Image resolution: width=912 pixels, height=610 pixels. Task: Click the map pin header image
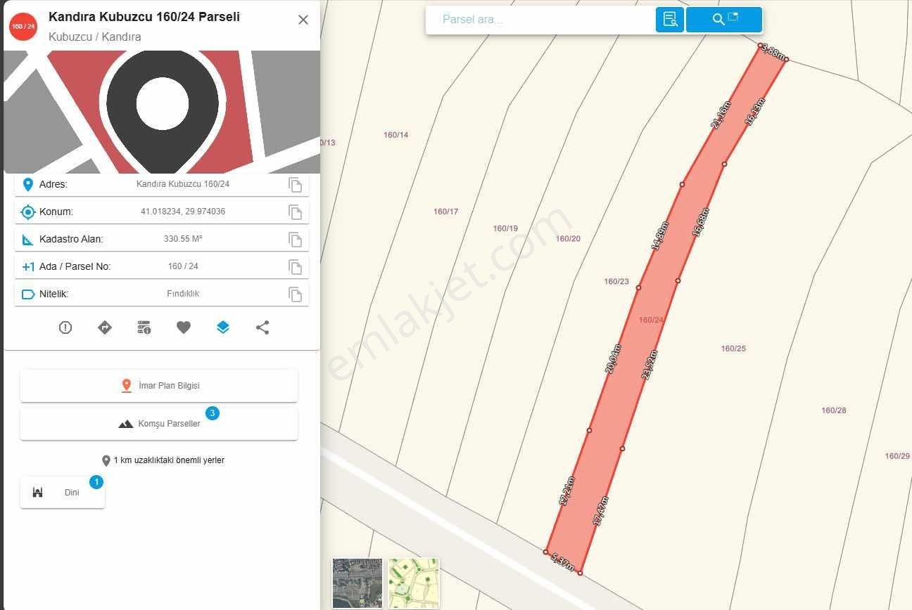[162, 112]
